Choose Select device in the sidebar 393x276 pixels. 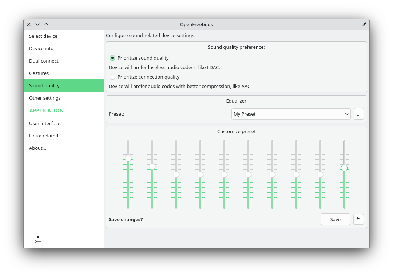[43, 36]
